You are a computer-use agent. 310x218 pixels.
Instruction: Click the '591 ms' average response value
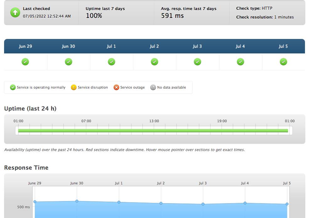(x=172, y=16)
